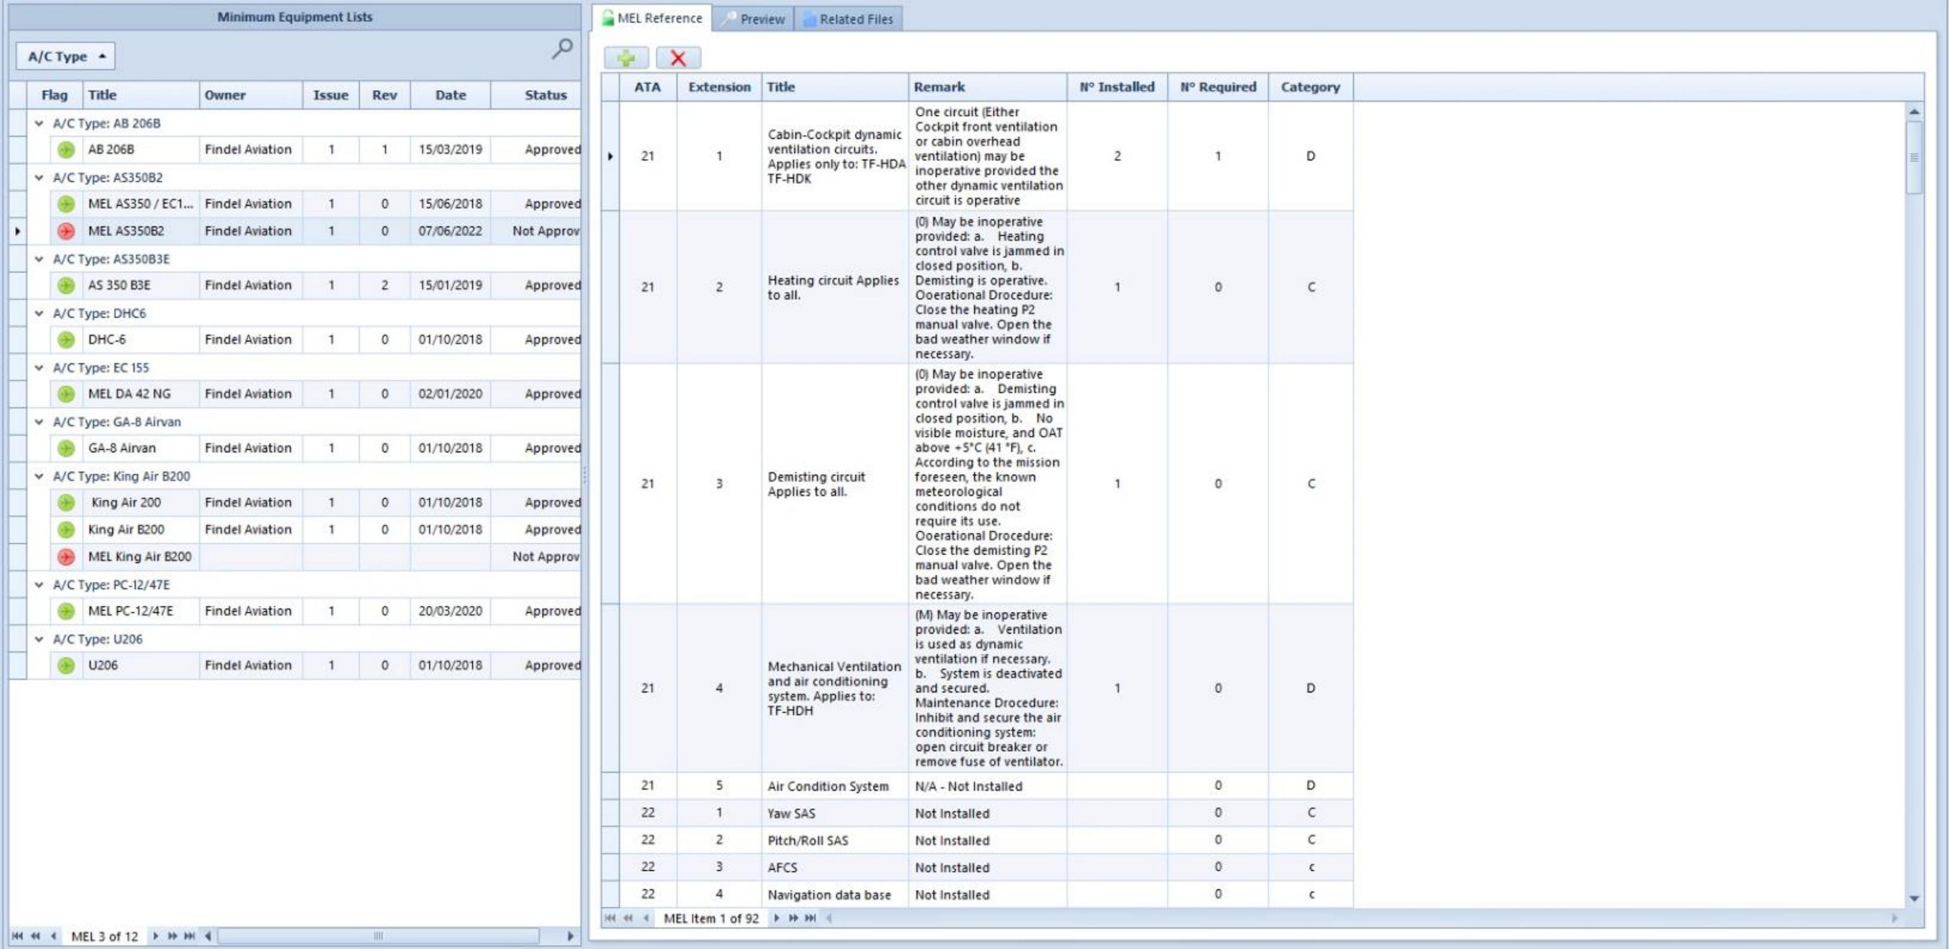Click green flag icon for AS 350 B3E
1949x949 pixels.
point(66,286)
